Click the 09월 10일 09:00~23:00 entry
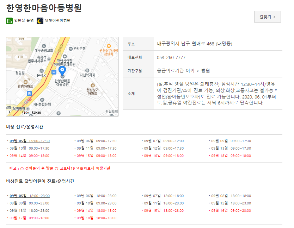 coord(97,203)
